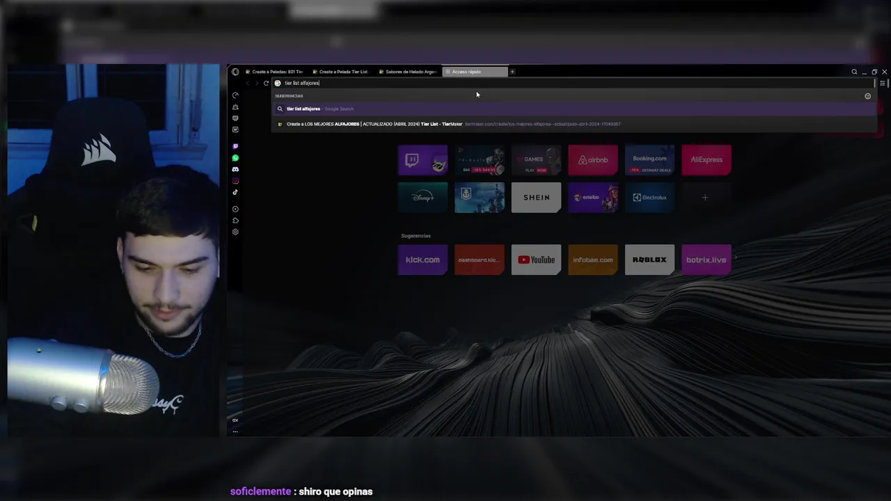The image size is (891, 501).
Task: Open YouTube suggestion tile
Action: (536, 260)
